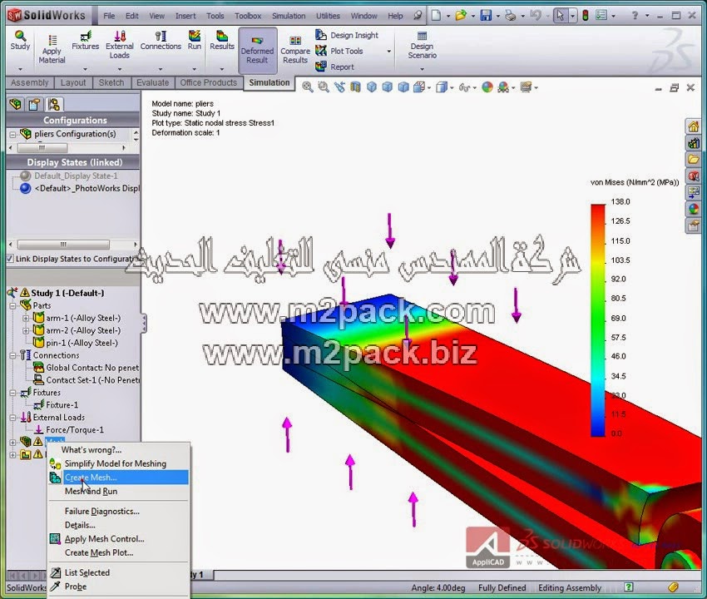Open External Loads tool
This screenshot has width=707, height=599.
point(120,45)
